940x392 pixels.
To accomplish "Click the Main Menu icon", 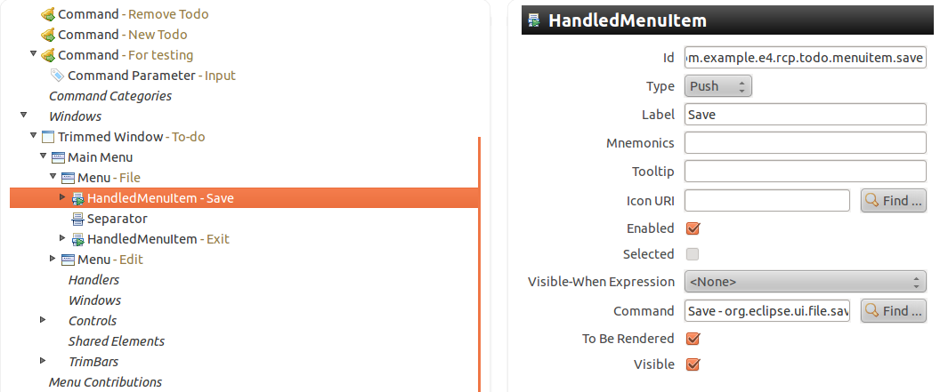I will pyautogui.click(x=58, y=157).
